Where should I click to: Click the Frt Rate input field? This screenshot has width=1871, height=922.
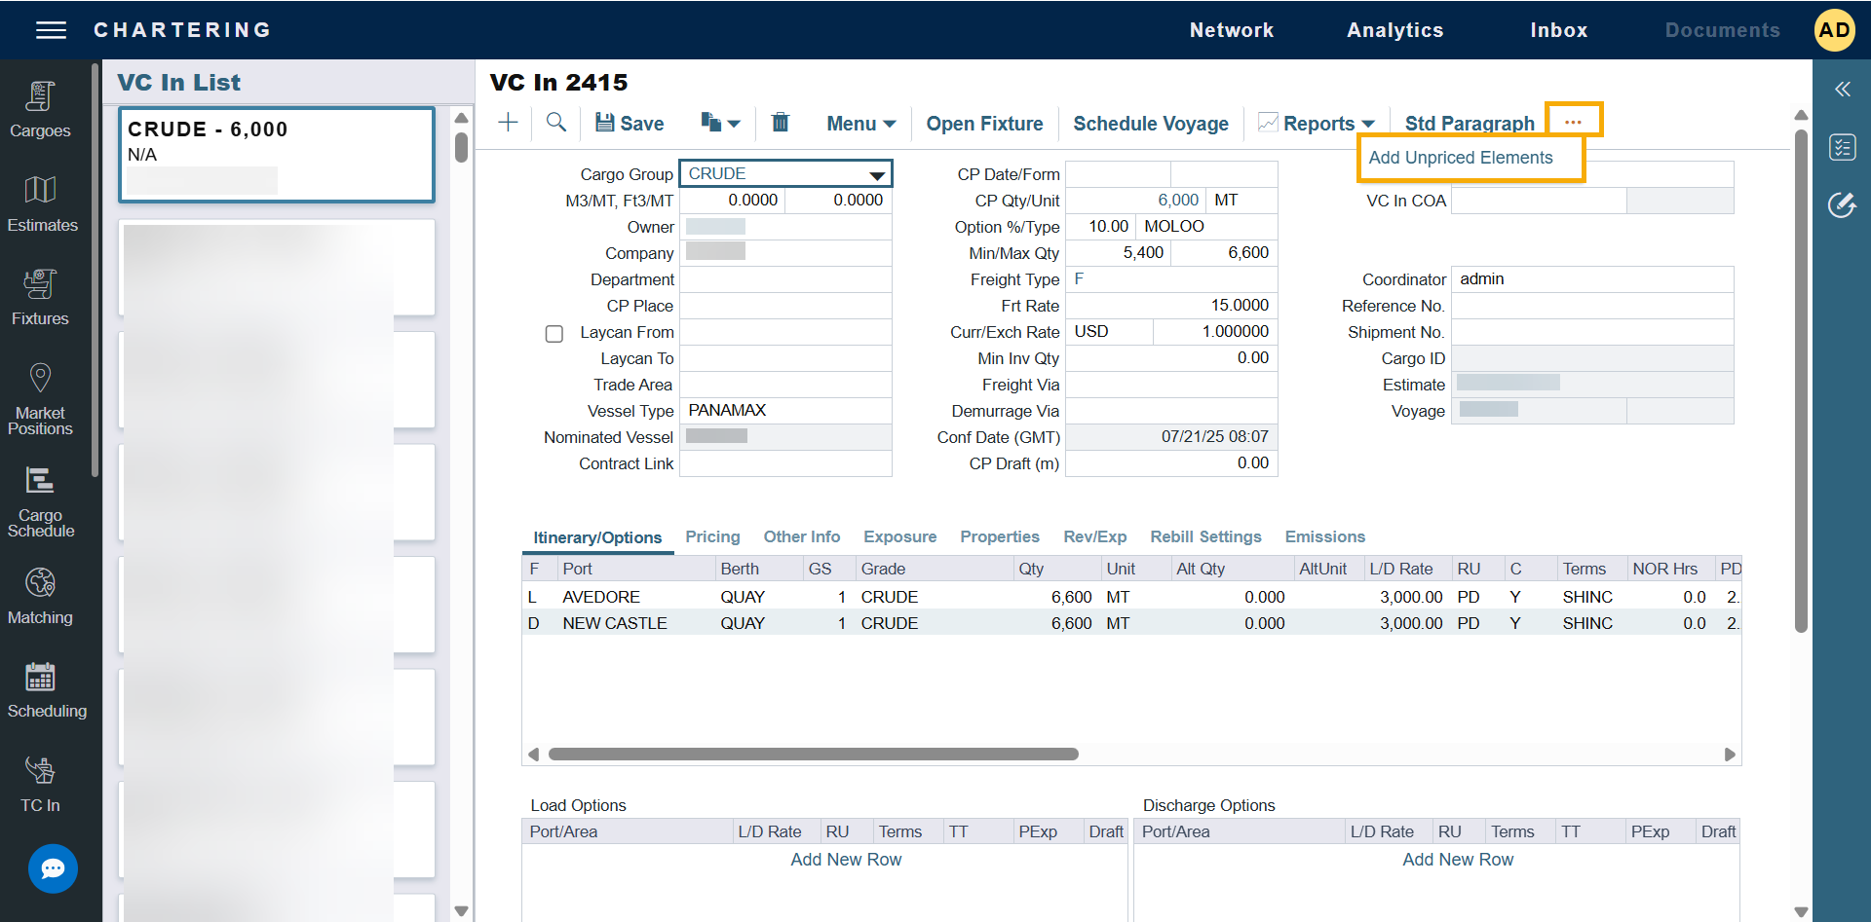point(1170,306)
